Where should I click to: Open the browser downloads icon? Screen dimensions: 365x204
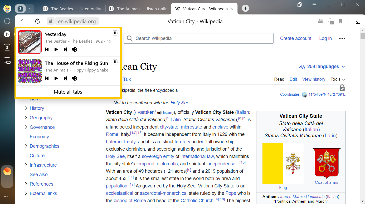[x=358, y=21]
